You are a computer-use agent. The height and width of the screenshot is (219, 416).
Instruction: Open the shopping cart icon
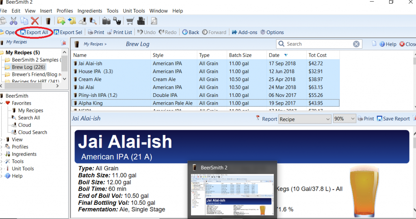click(x=130, y=21)
